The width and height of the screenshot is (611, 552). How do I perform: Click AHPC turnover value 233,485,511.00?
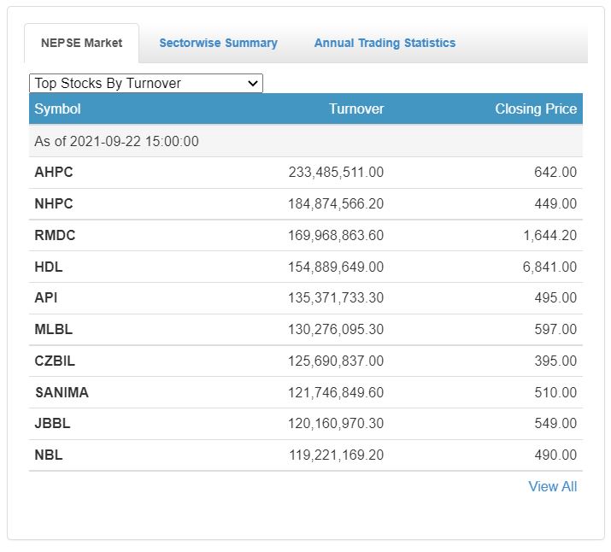coord(336,172)
